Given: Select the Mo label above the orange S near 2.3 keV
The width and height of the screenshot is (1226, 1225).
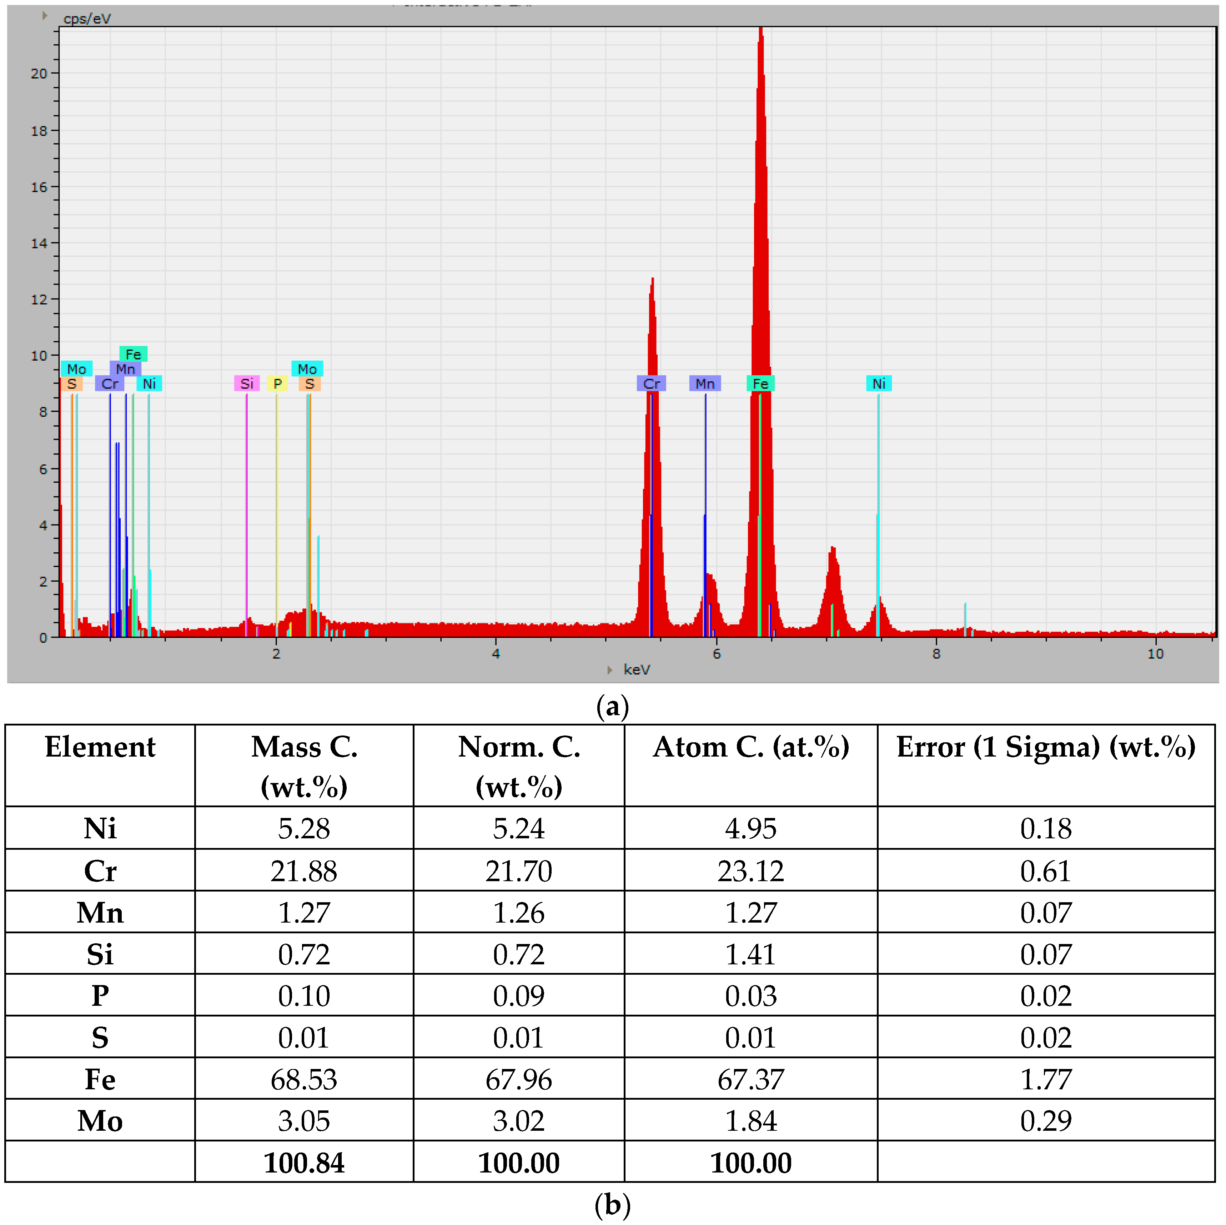Looking at the screenshot, I should coord(307,369).
